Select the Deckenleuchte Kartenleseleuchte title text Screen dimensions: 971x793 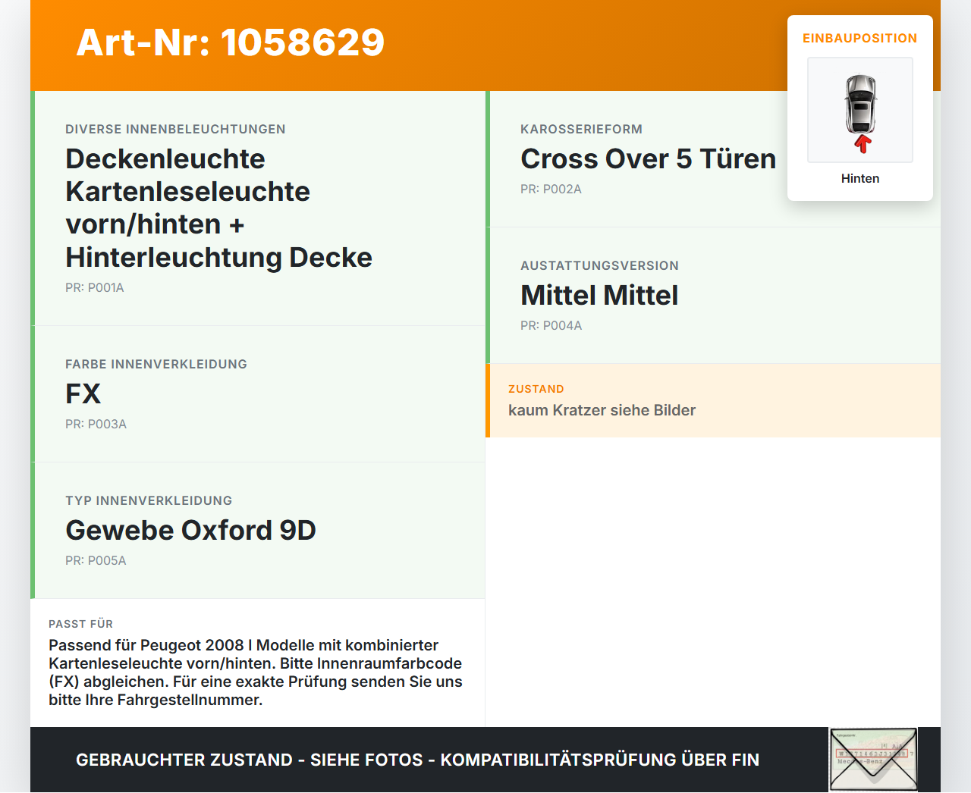(x=219, y=208)
